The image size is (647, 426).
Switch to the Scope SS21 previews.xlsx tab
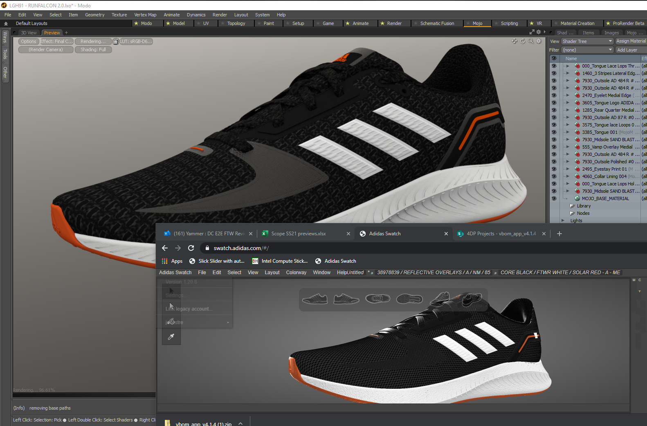(x=299, y=234)
